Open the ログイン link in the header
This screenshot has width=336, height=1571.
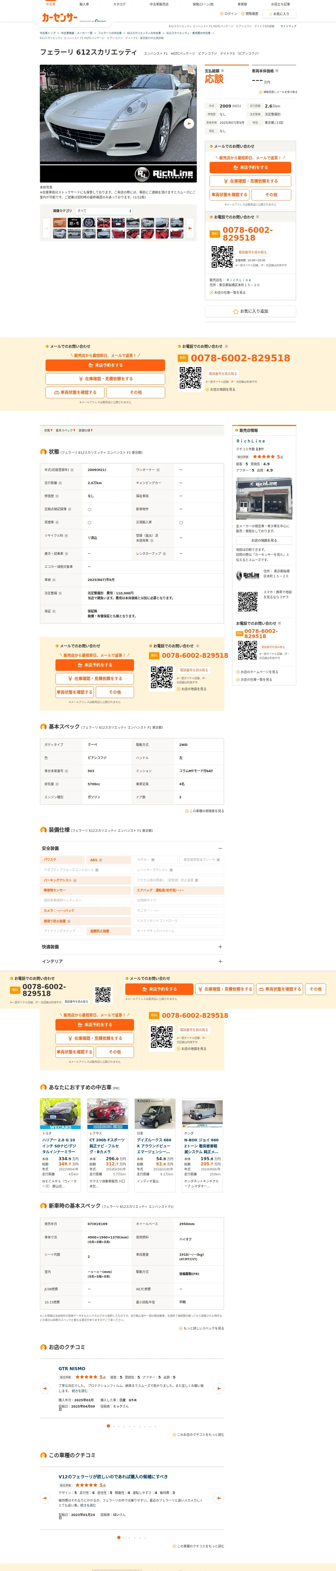(x=229, y=13)
